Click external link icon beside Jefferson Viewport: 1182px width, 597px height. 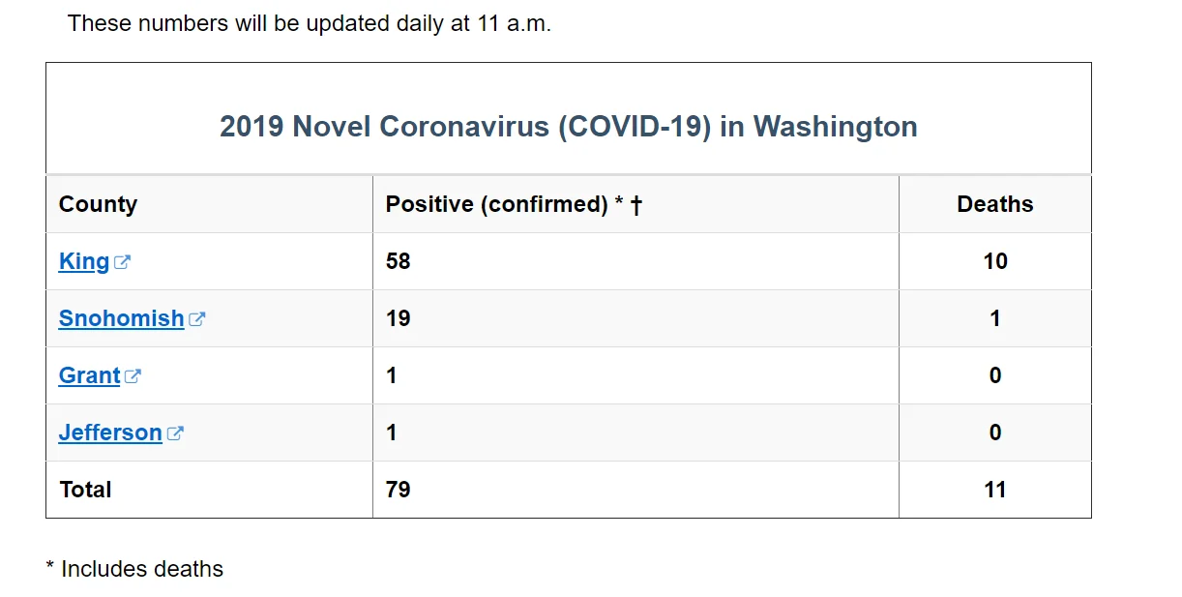(x=175, y=433)
